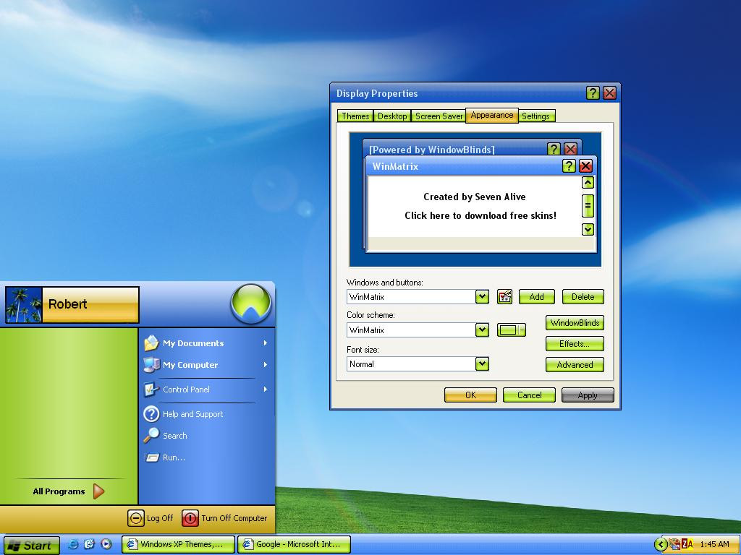The width and height of the screenshot is (741, 555).
Task: Click the second quick launch icon
Action: (x=89, y=544)
